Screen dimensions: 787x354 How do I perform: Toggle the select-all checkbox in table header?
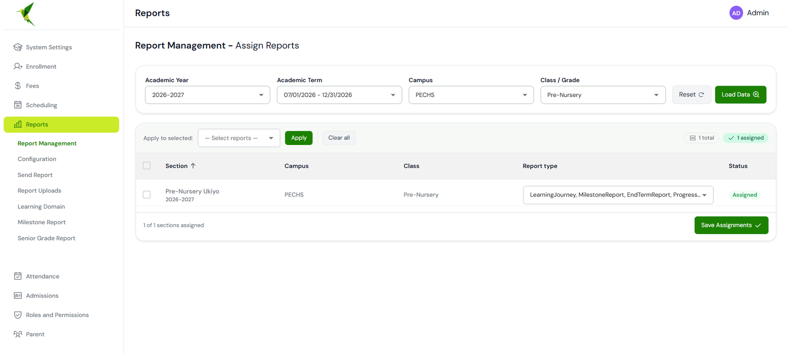147,166
